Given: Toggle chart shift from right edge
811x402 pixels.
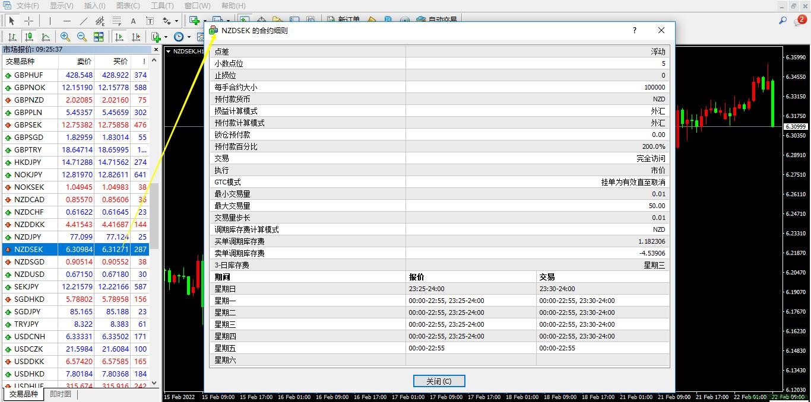Looking at the screenshot, I should pos(136,37).
